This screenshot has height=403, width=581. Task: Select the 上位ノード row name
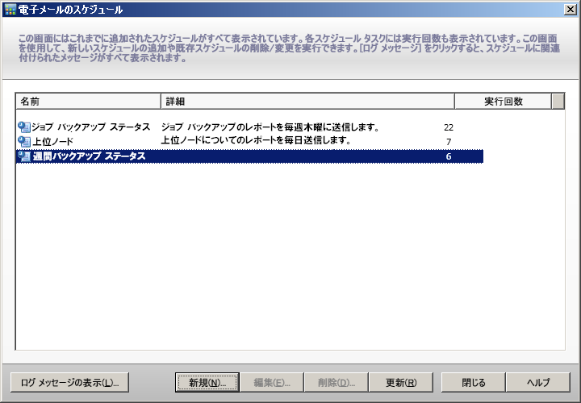coord(53,142)
